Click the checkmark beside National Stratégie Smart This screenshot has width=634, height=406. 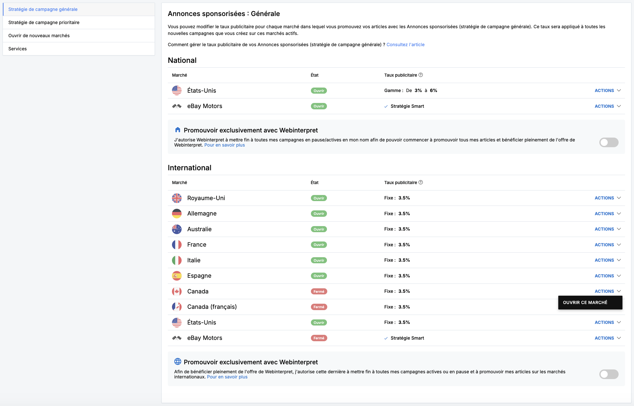[386, 106]
